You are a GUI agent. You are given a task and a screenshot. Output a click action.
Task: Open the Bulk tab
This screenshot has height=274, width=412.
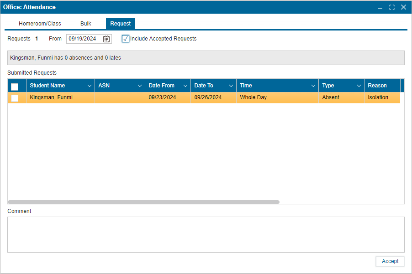point(86,24)
